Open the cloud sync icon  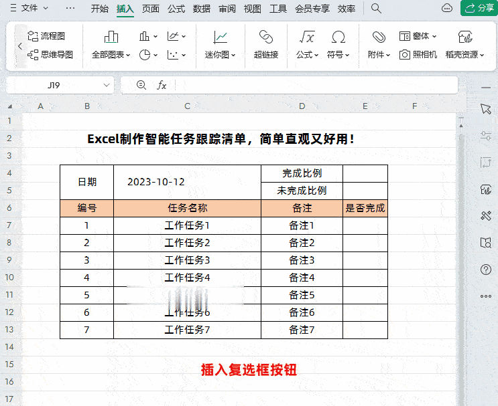[447, 8]
